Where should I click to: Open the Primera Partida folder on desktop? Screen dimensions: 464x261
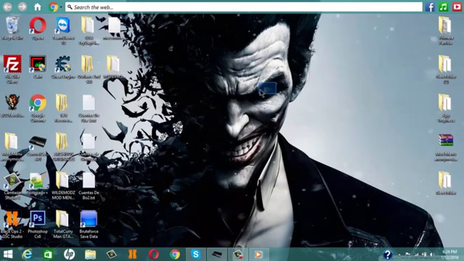point(446,30)
